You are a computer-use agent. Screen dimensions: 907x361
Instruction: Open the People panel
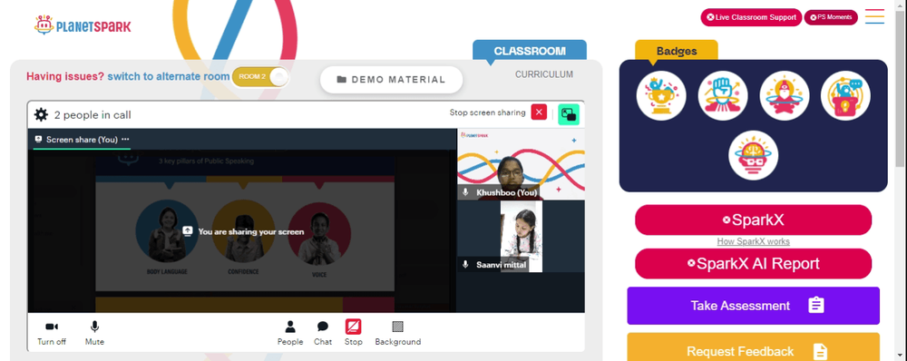tap(290, 333)
